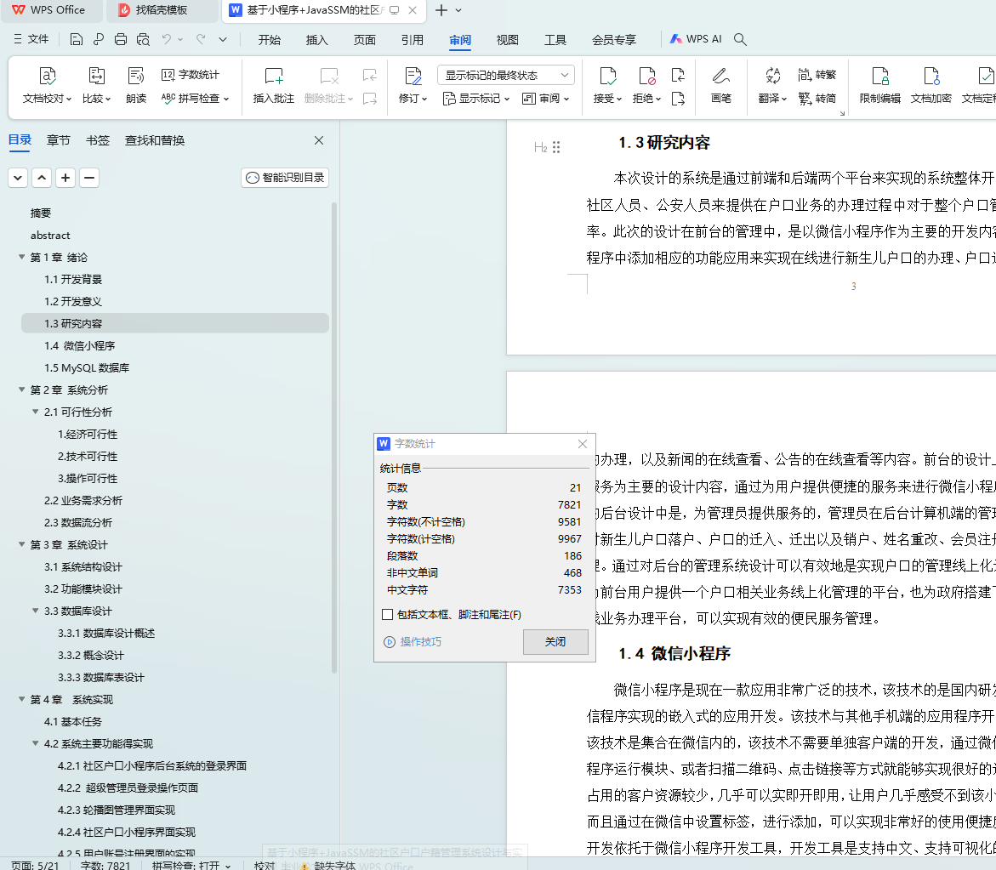Click 转繁 convert to traditional Chinese
Image resolution: width=996 pixels, height=870 pixels.
pos(817,75)
